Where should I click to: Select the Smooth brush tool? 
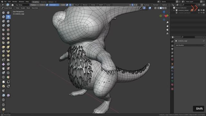coord(8,30)
